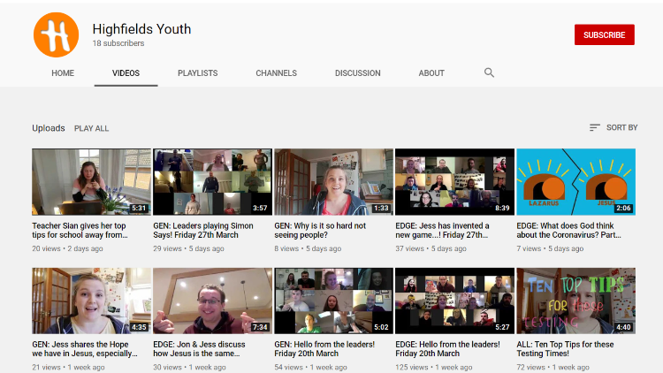Viewport: 663px width, 373px height.
Task: Open the Discussion tab
Action: click(x=357, y=73)
